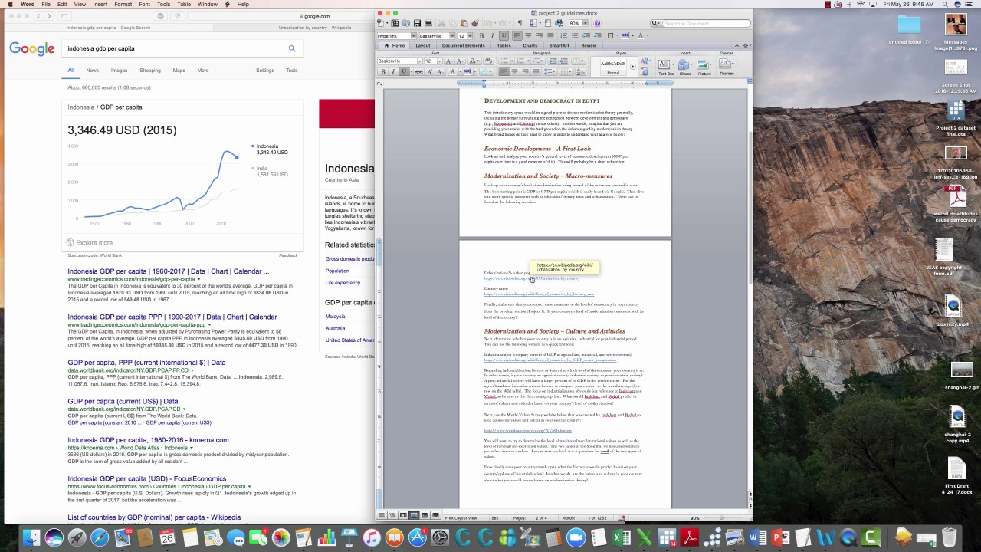Click the Shrink Font icon on Home ribbon

(x=460, y=61)
